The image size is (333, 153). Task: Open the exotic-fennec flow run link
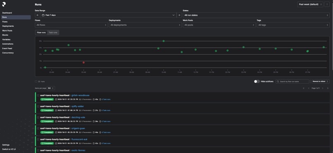tap(78, 150)
